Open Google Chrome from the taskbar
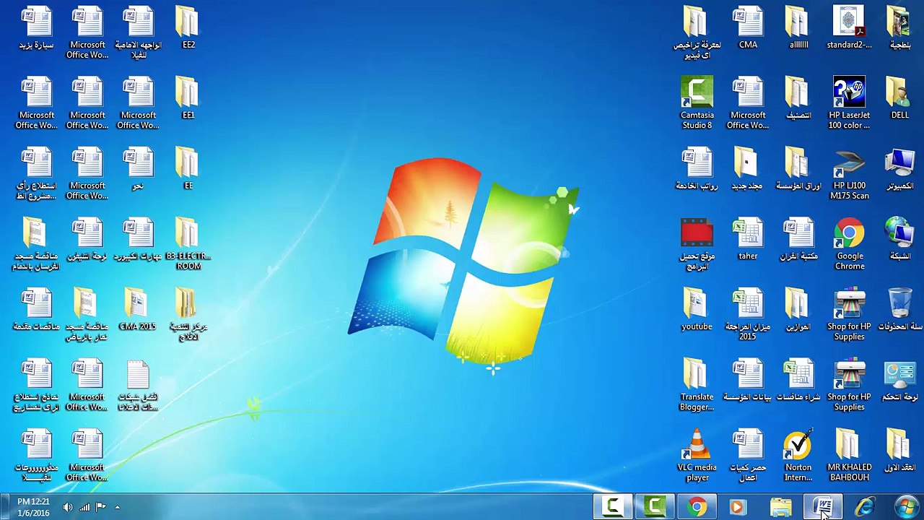 (697, 507)
